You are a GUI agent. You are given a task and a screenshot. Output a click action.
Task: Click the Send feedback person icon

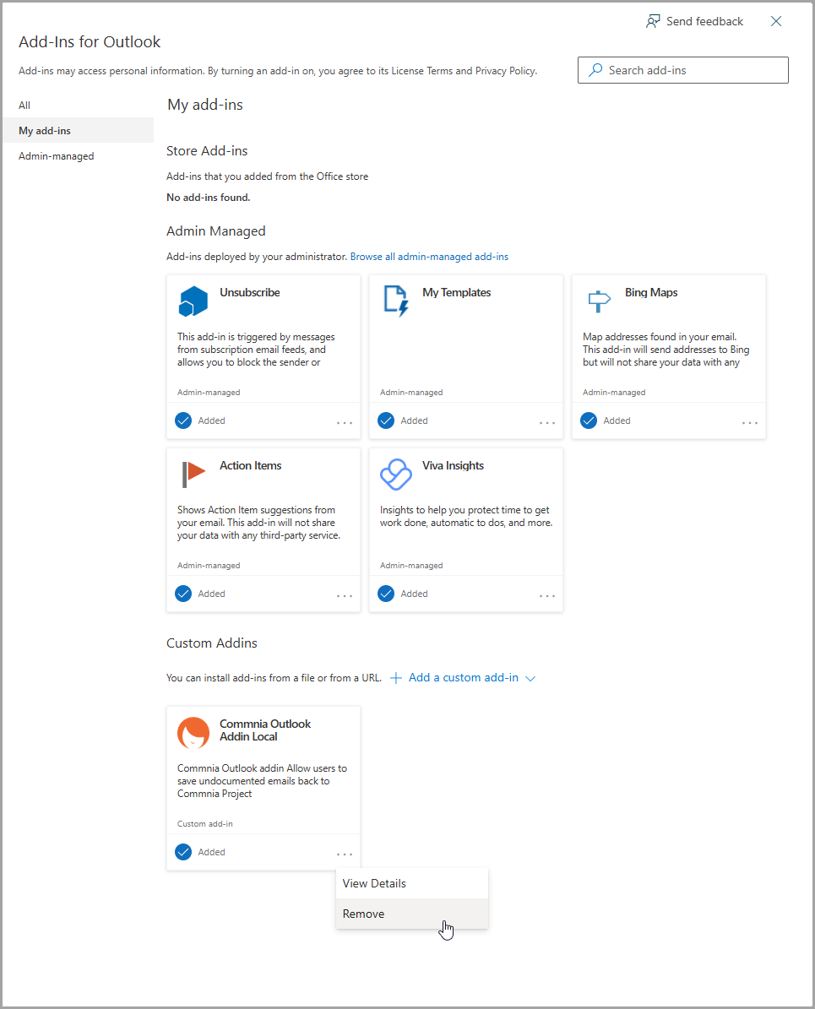tap(653, 21)
